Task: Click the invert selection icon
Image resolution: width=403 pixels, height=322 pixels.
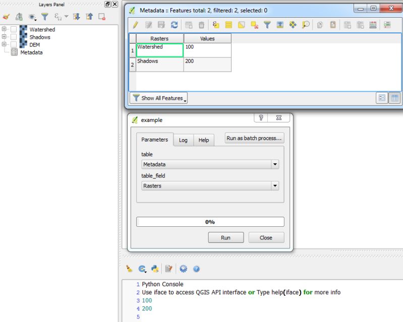Action: click(241, 25)
